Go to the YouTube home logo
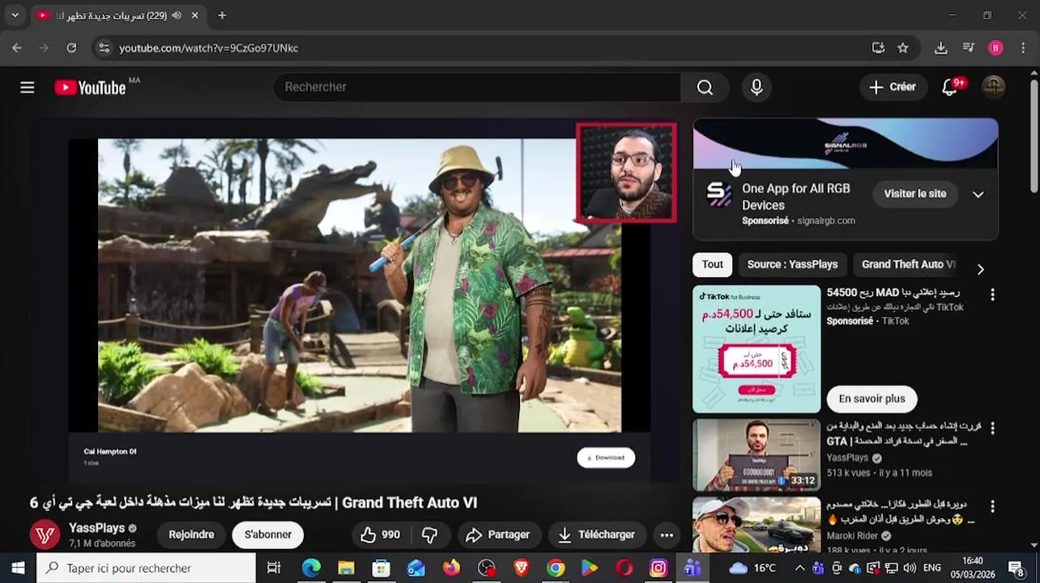This screenshot has height=583, width=1040. pyautogui.click(x=90, y=87)
